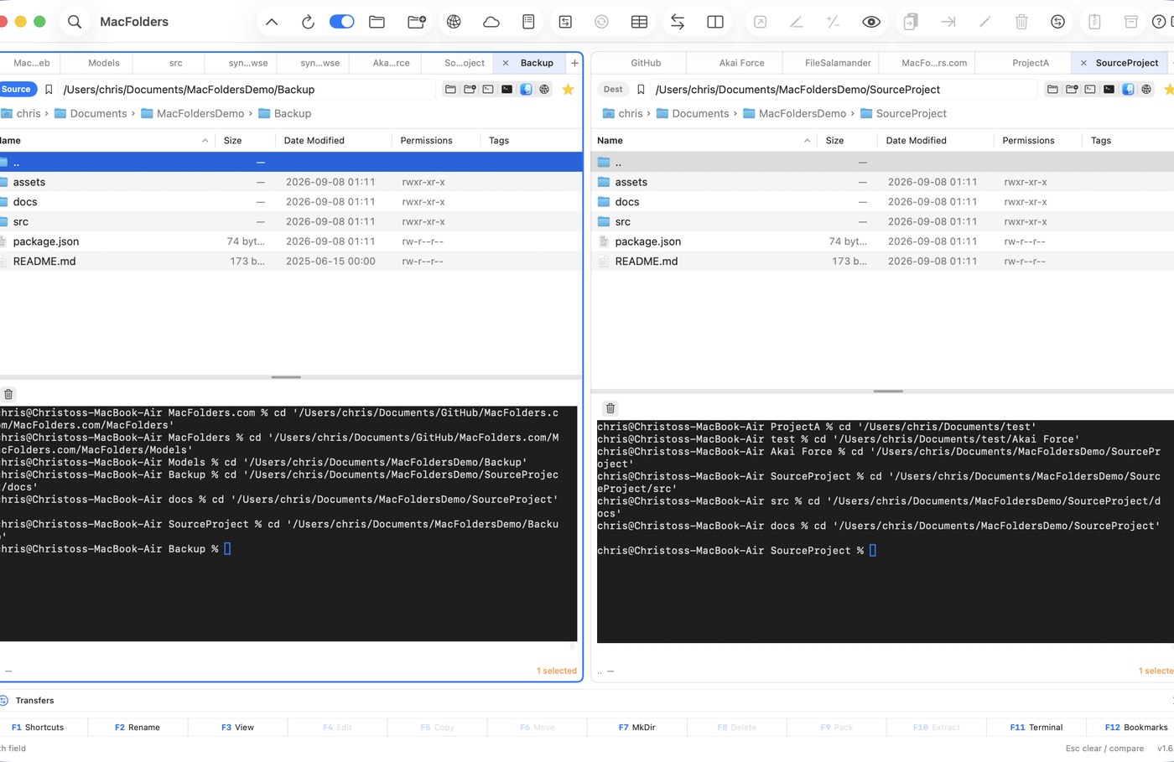Go up one folder with chevron-up icon

pyautogui.click(x=272, y=23)
